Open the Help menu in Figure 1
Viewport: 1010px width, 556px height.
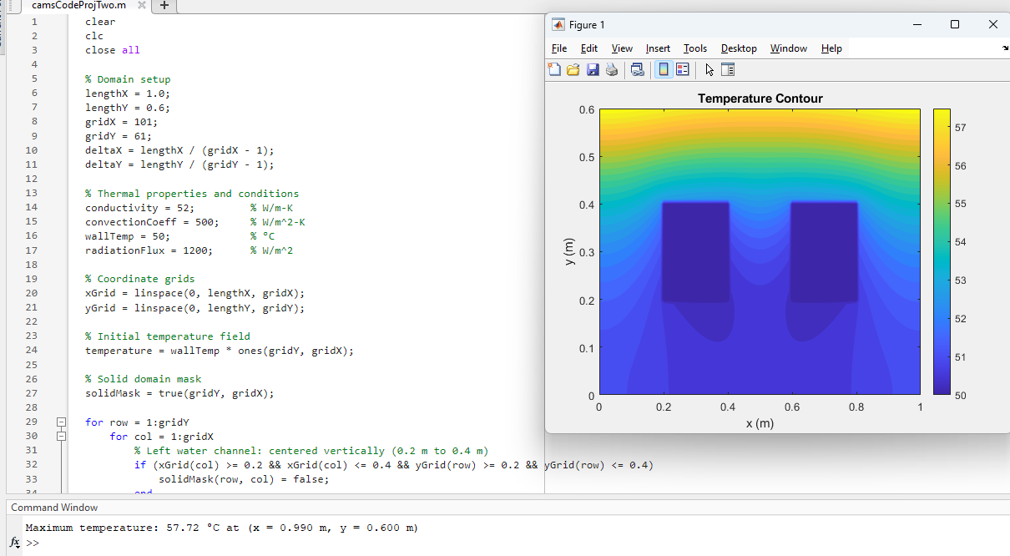(x=831, y=48)
